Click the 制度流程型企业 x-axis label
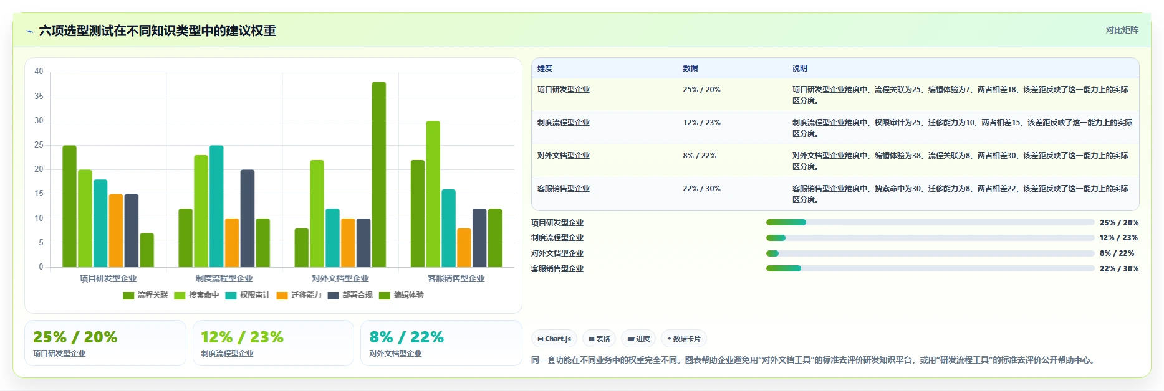 coord(224,278)
